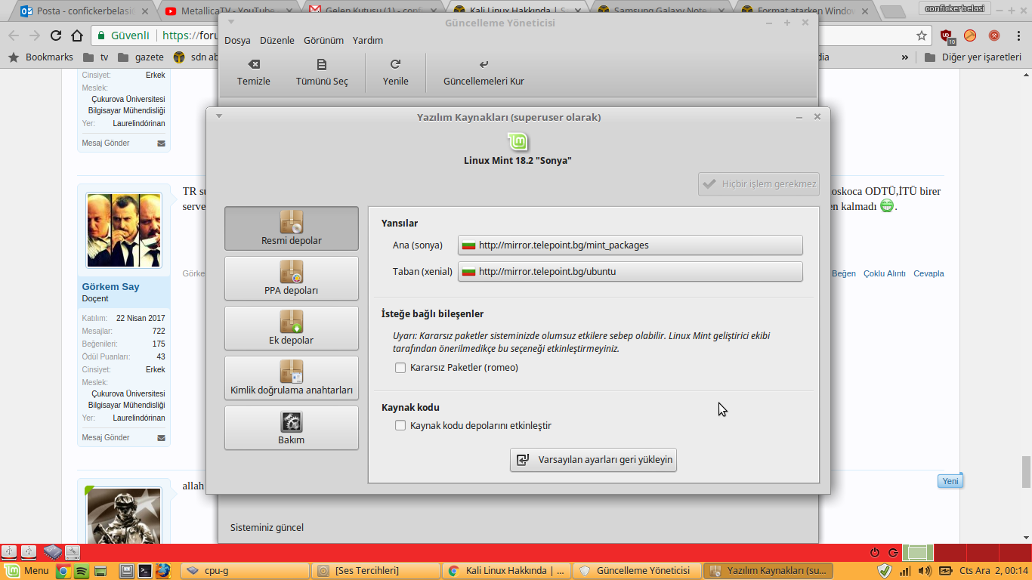Click Chrome home button icon
The height and width of the screenshot is (580, 1032).
(x=77, y=35)
